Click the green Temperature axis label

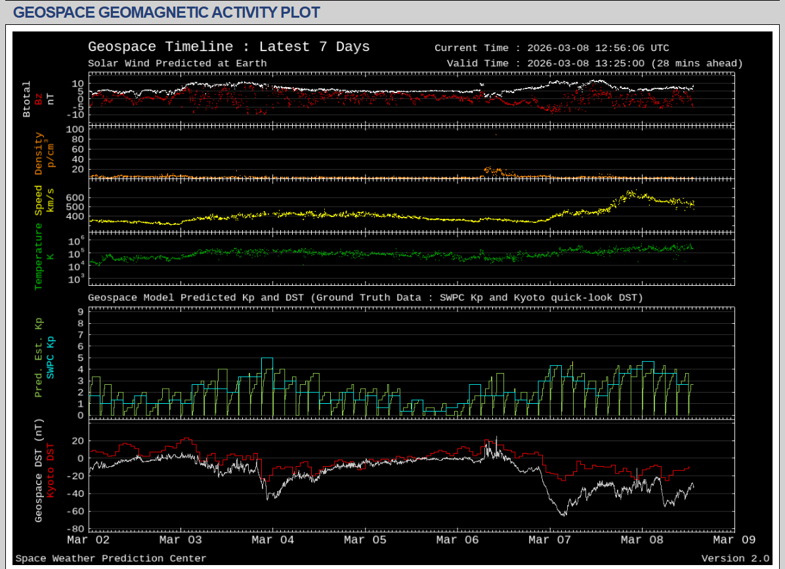click(39, 256)
